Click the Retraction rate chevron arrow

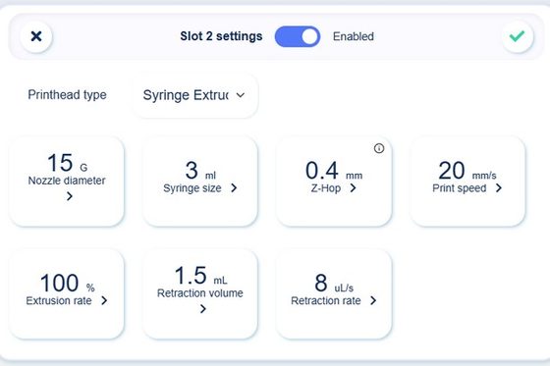point(373,300)
